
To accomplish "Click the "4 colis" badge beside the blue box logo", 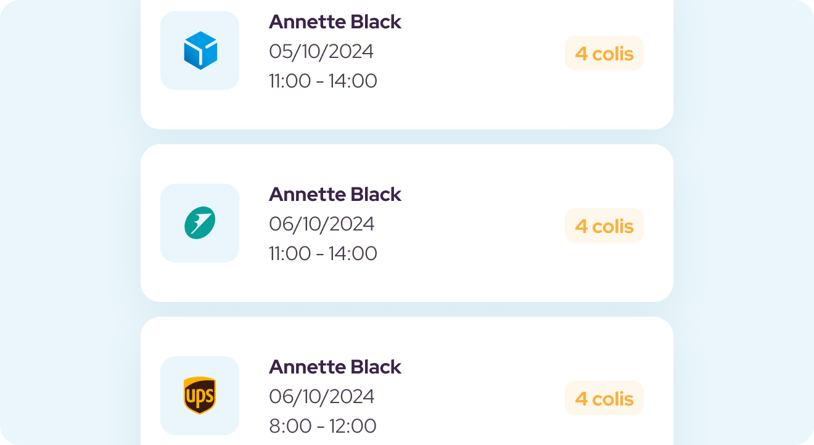I will coord(604,54).
